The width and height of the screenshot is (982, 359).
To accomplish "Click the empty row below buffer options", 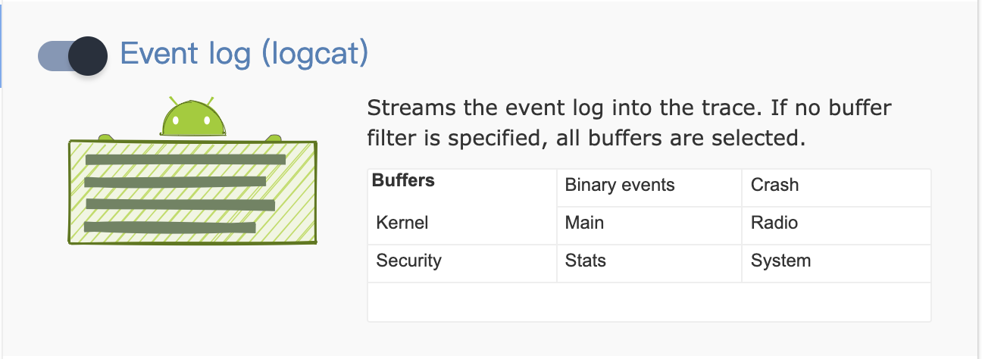I will pyautogui.click(x=649, y=302).
